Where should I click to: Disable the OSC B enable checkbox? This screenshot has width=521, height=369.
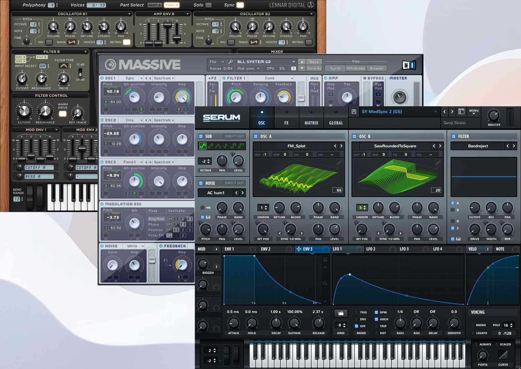point(354,136)
